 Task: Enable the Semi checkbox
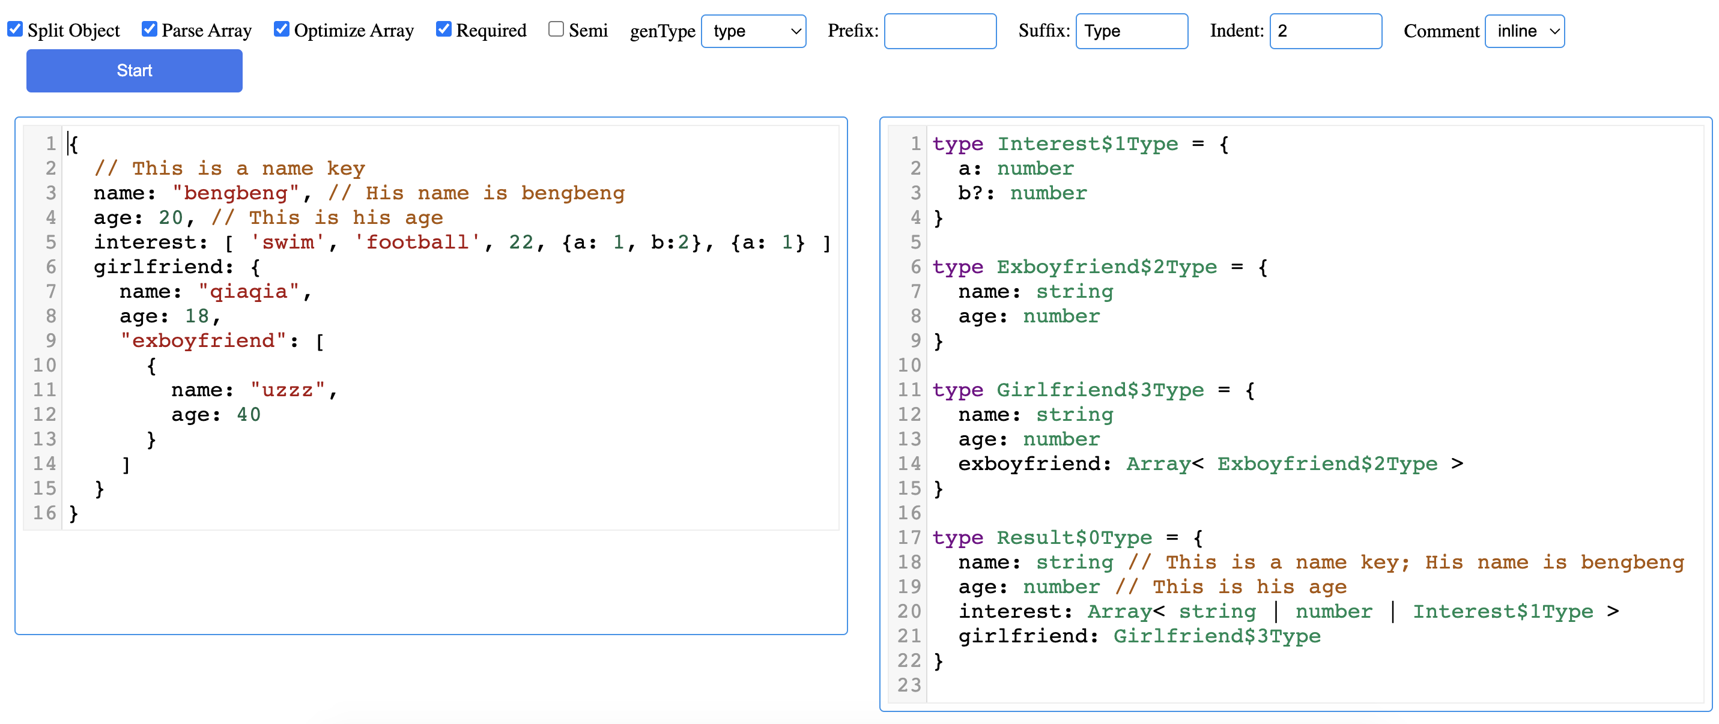coord(556,29)
